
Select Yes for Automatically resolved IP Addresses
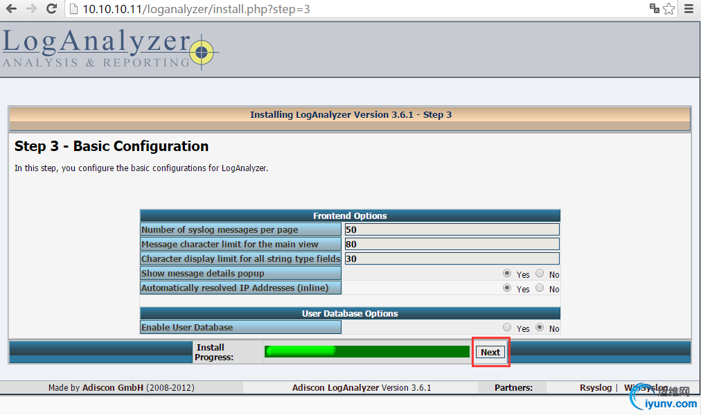pos(507,288)
